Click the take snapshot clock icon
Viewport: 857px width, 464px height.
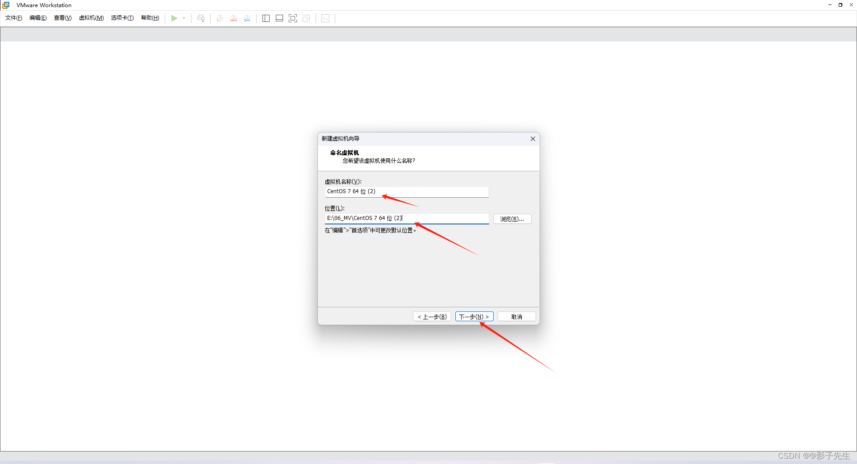point(220,18)
